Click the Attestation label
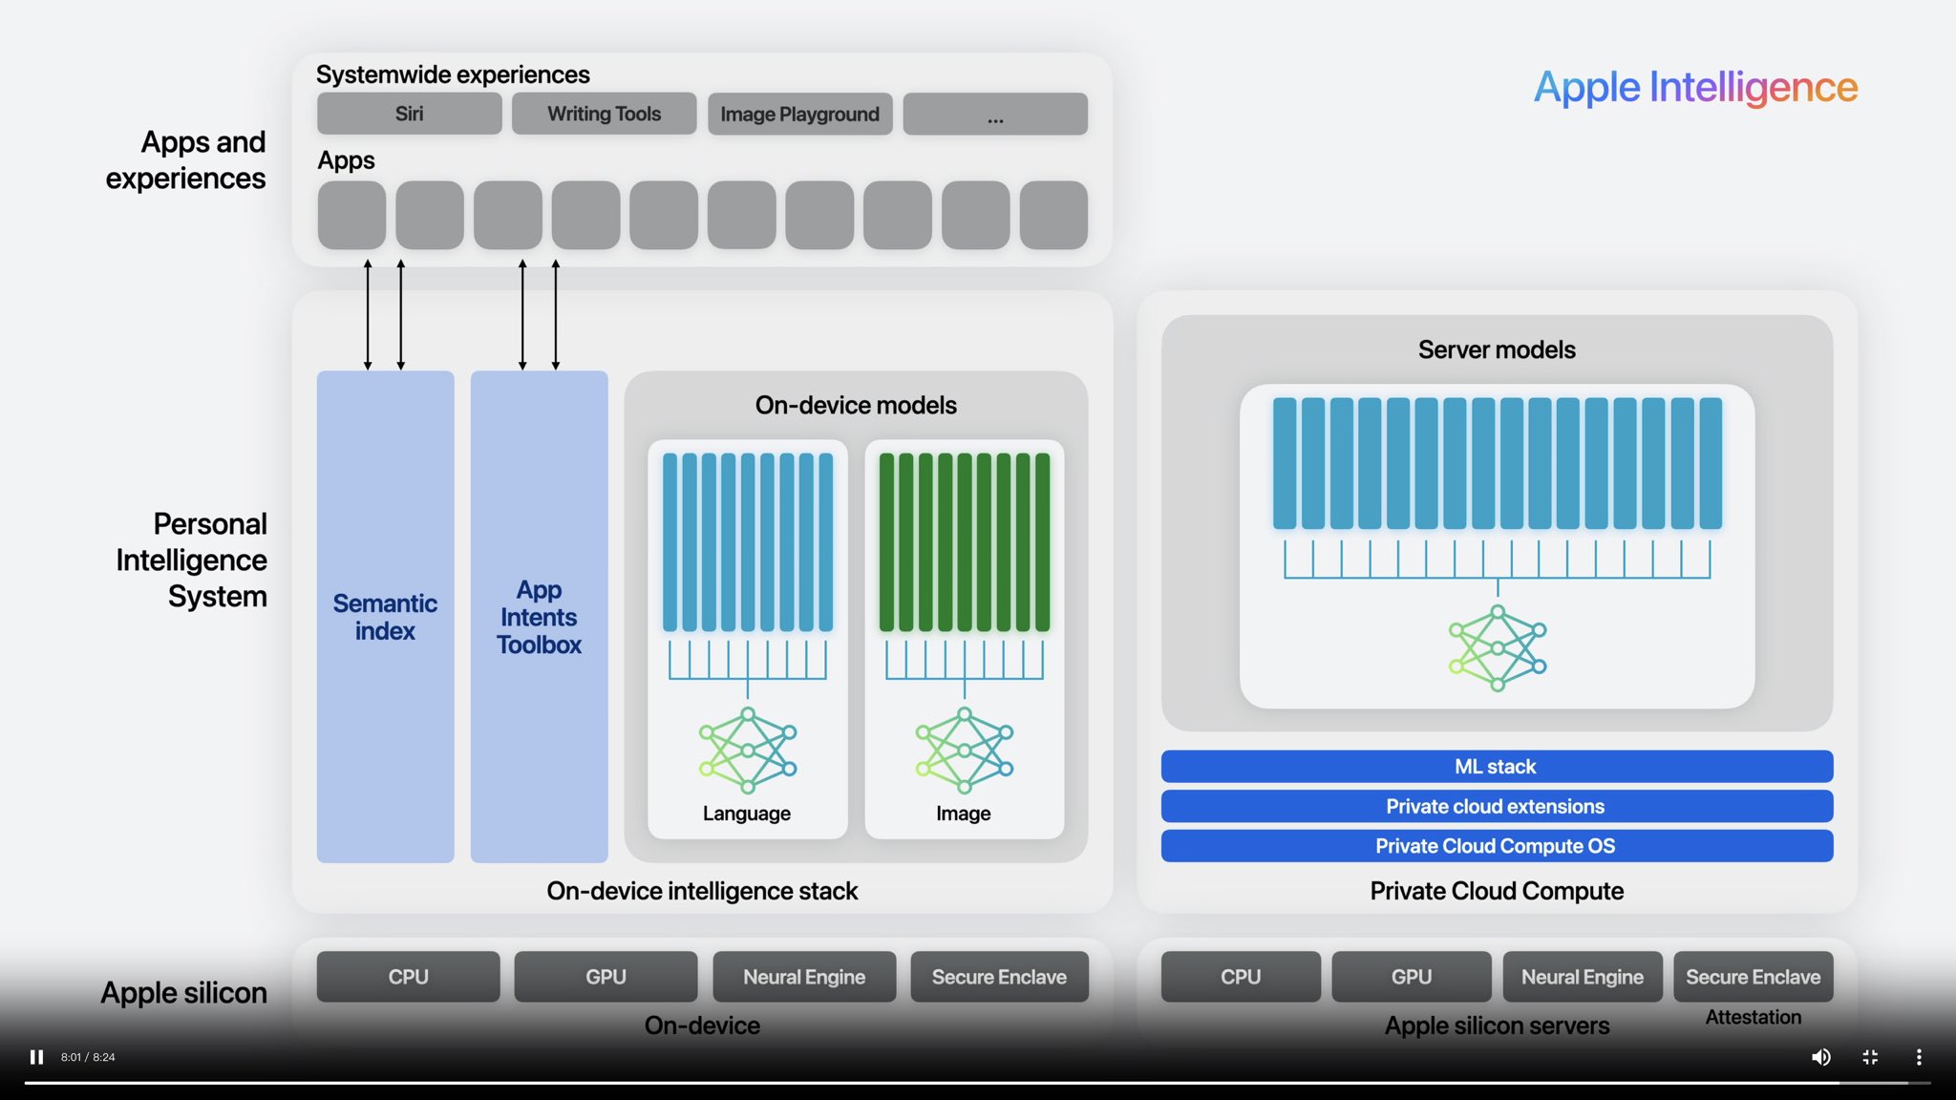This screenshot has height=1100, width=1956. point(1754,1017)
